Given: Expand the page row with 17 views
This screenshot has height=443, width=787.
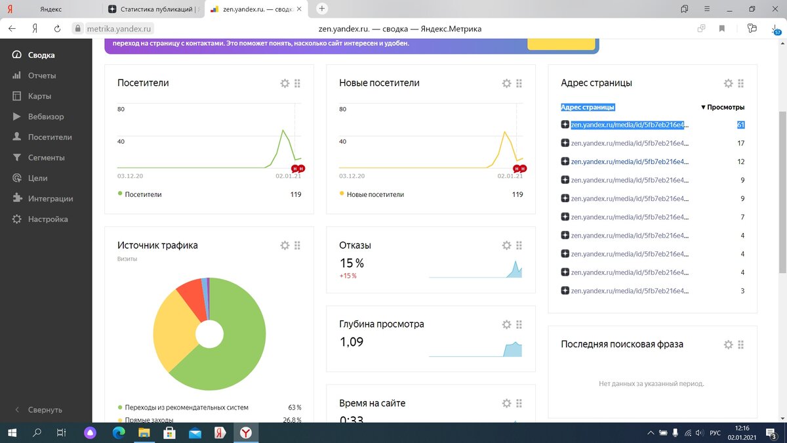Looking at the screenshot, I should point(565,143).
